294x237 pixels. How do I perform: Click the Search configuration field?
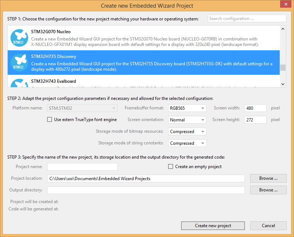(x=246, y=19)
